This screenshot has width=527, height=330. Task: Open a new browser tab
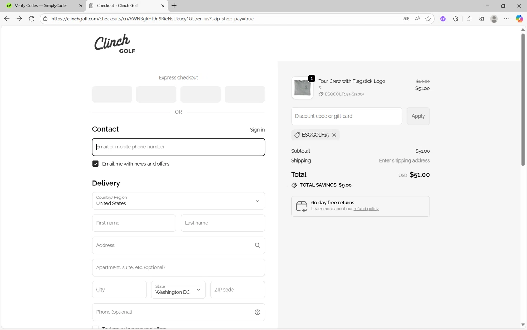[174, 6]
